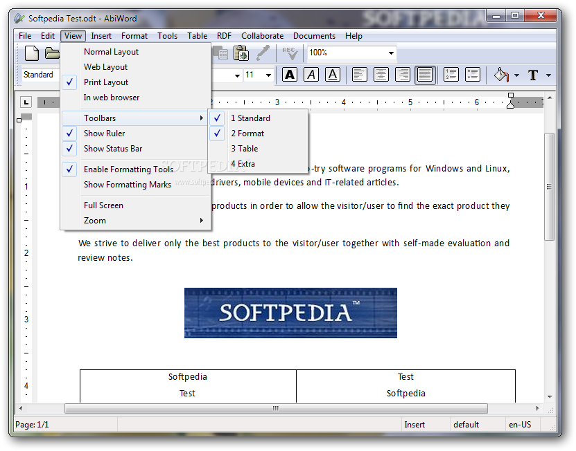Hide the 1 Standard toolbar
The width and height of the screenshot is (576, 451).
[258, 118]
